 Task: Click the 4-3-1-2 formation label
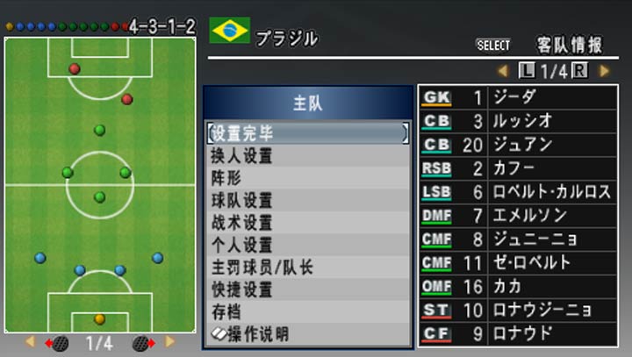click(x=162, y=26)
